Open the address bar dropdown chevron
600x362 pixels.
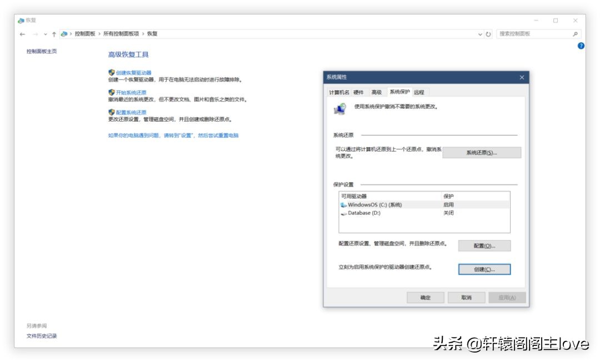click(480, 33)
